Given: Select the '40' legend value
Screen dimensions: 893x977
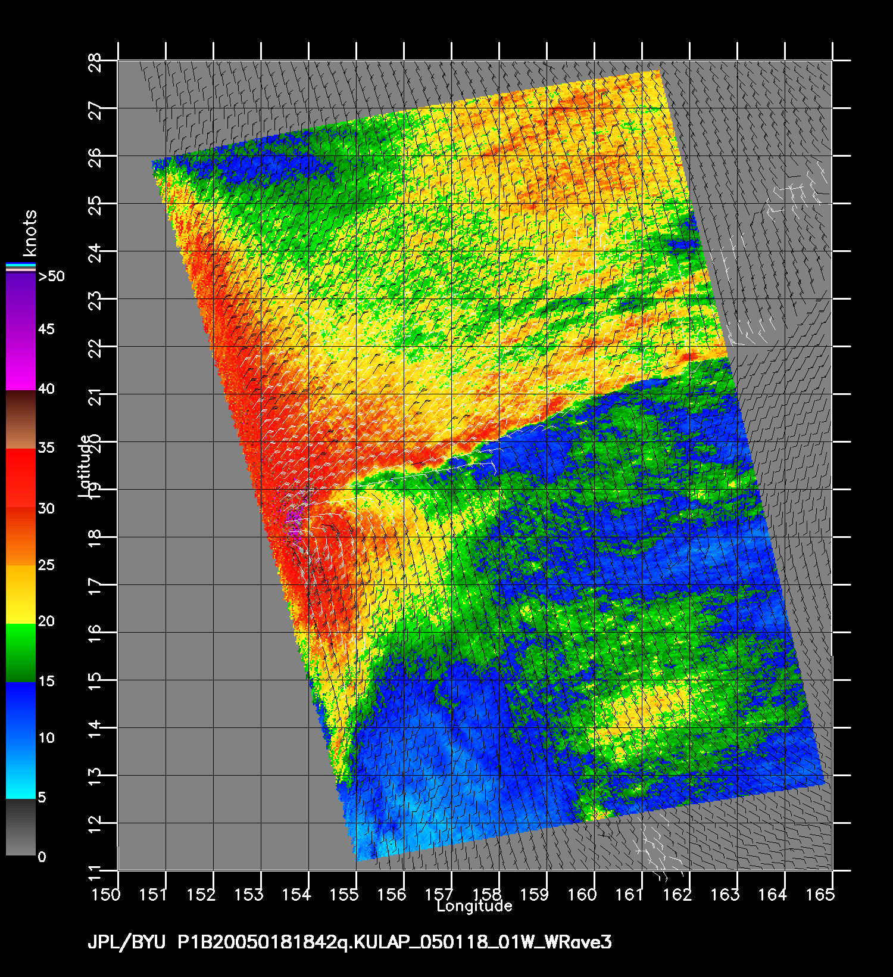Looking at the screenshot, I should point(46,389).
